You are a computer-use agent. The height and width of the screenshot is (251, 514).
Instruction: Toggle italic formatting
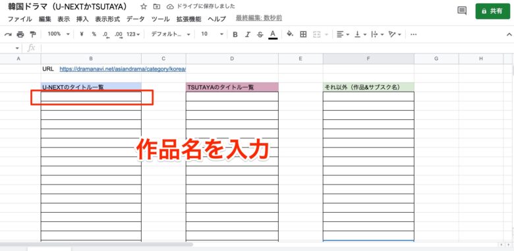pyautogui.click(x=248, y=34)
